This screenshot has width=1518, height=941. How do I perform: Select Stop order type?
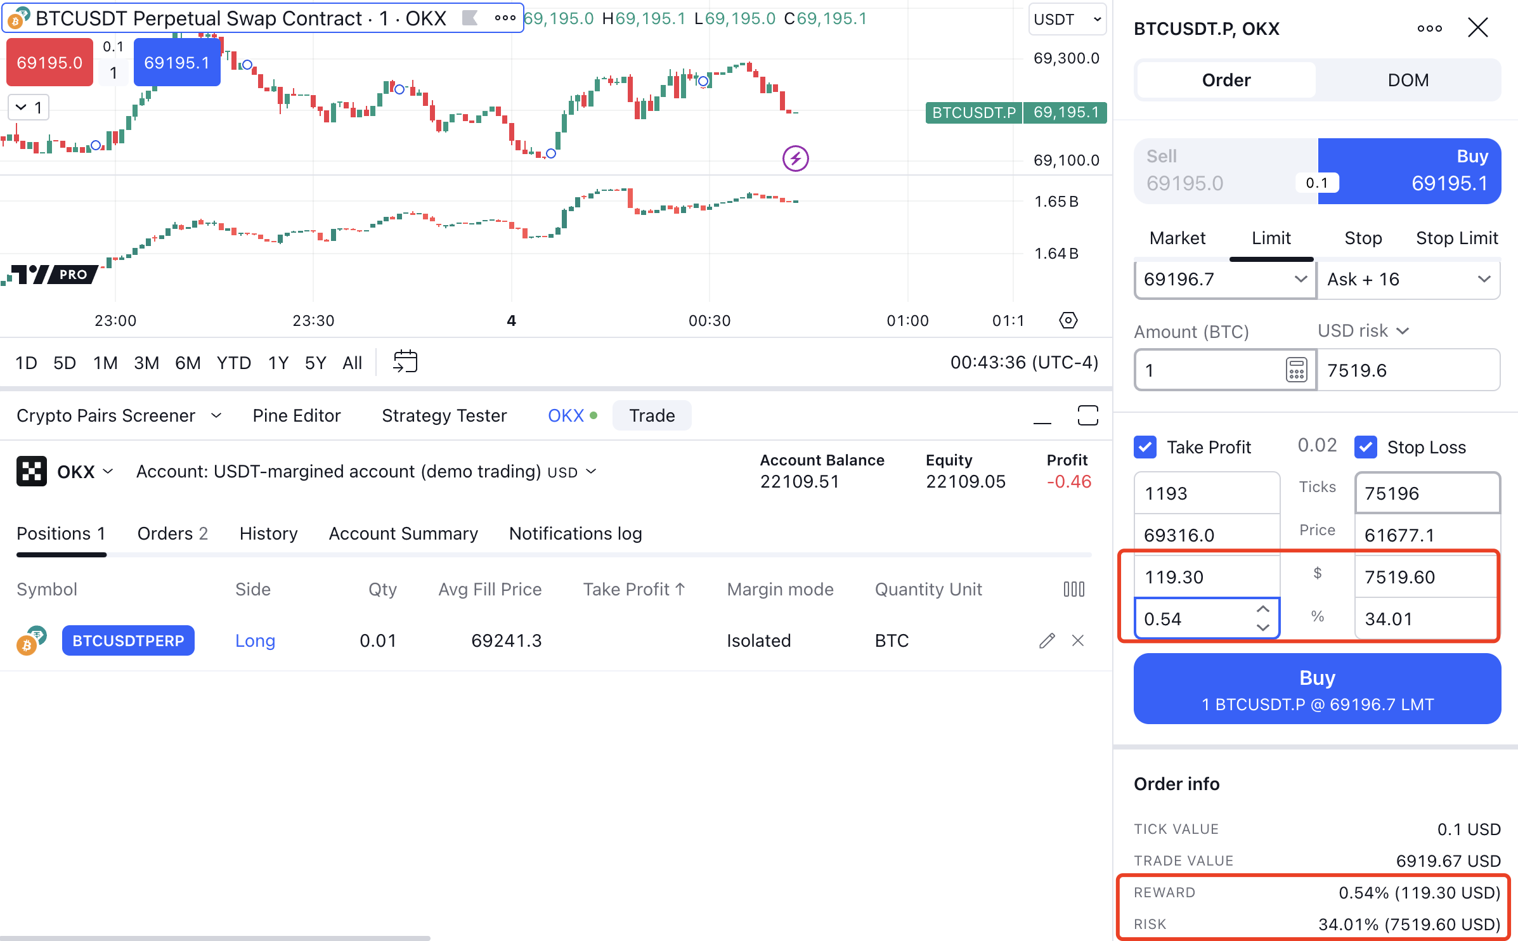pyautogui.click(x=1363, y=238)
